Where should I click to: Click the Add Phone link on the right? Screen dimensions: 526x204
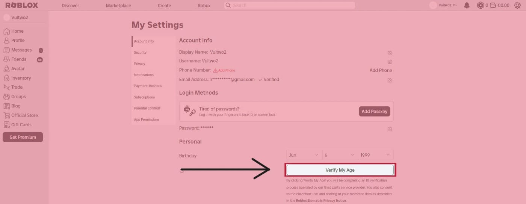point(381,70)
